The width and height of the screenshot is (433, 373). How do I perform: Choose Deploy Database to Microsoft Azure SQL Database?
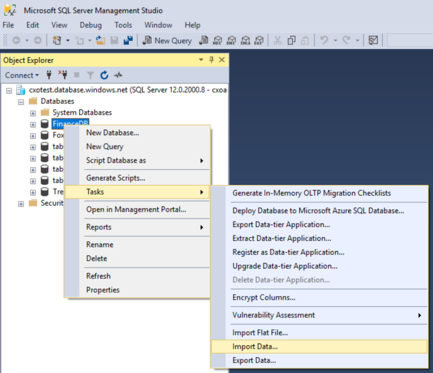tap(319, 211)
